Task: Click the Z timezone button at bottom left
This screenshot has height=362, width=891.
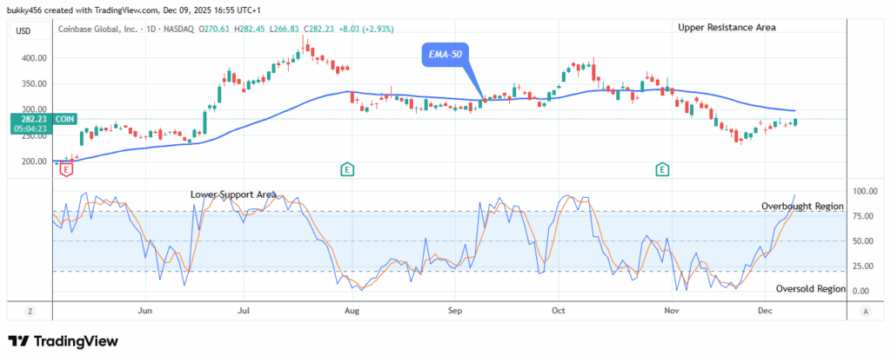Action: point(30,311)
